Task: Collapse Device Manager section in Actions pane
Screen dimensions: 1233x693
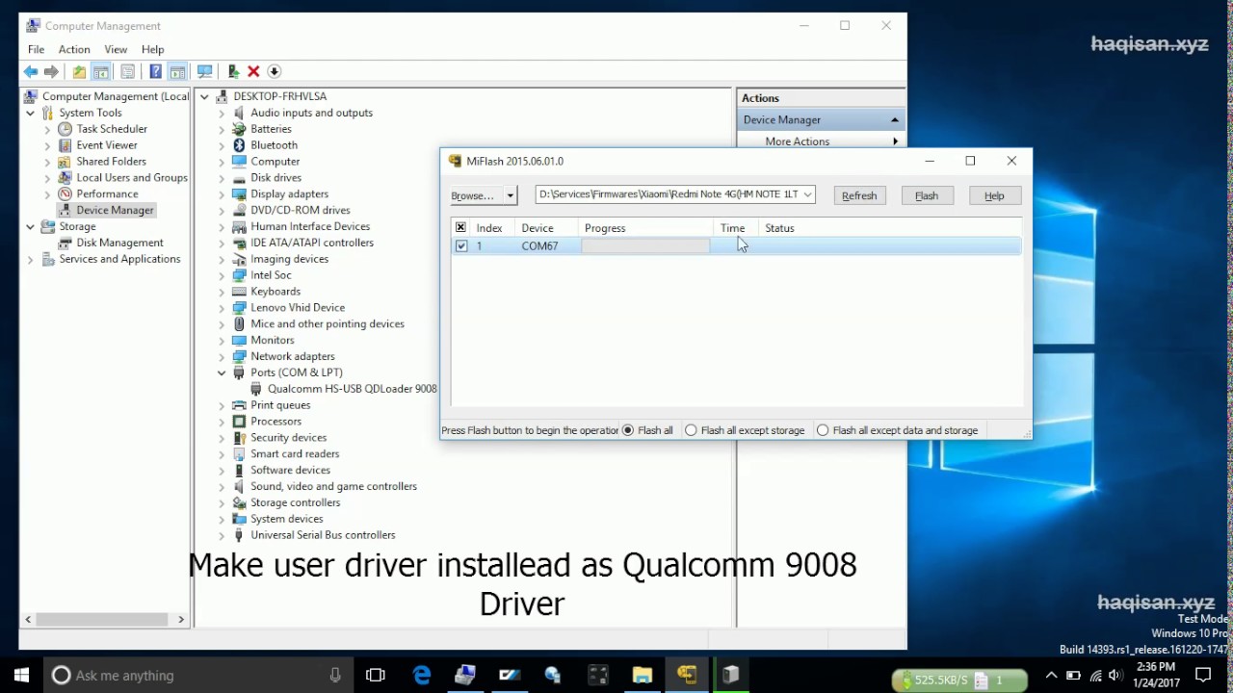Action: pyautogui.click(x=895, y=120)
